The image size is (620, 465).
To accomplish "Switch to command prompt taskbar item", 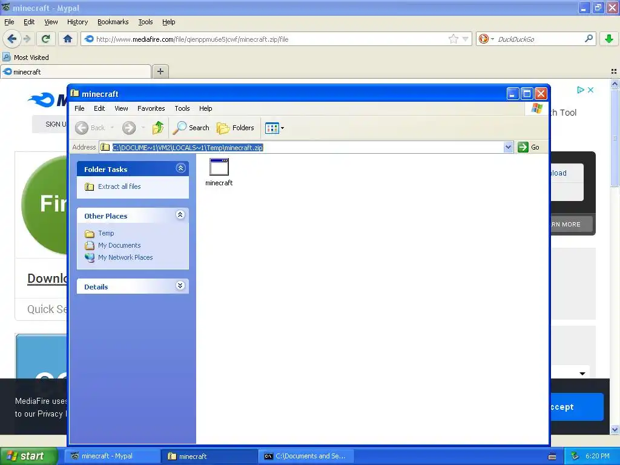I will (306, 456).
